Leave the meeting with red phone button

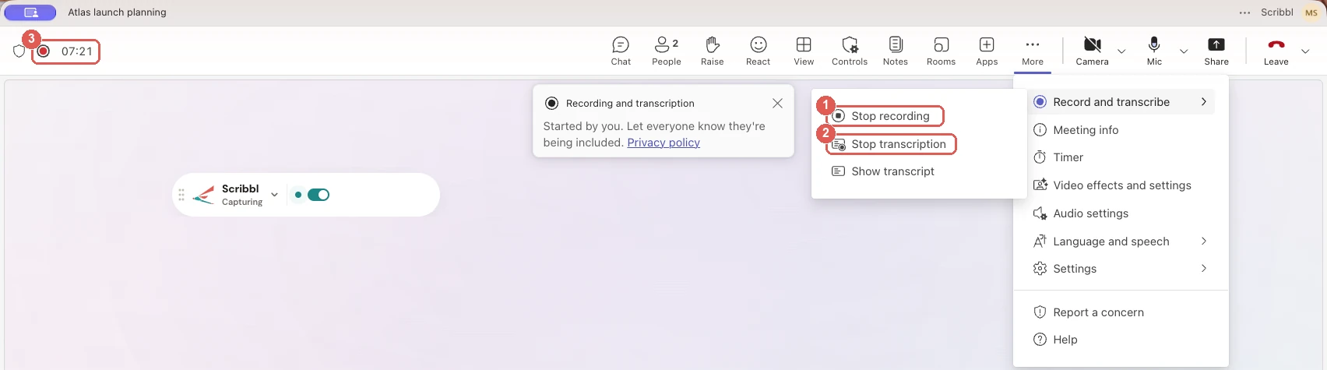(x=1276, y=51)
